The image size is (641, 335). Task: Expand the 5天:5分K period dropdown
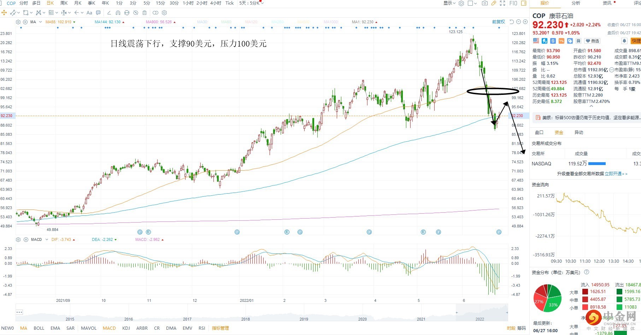pyautogui.click(x=252, y=3)
